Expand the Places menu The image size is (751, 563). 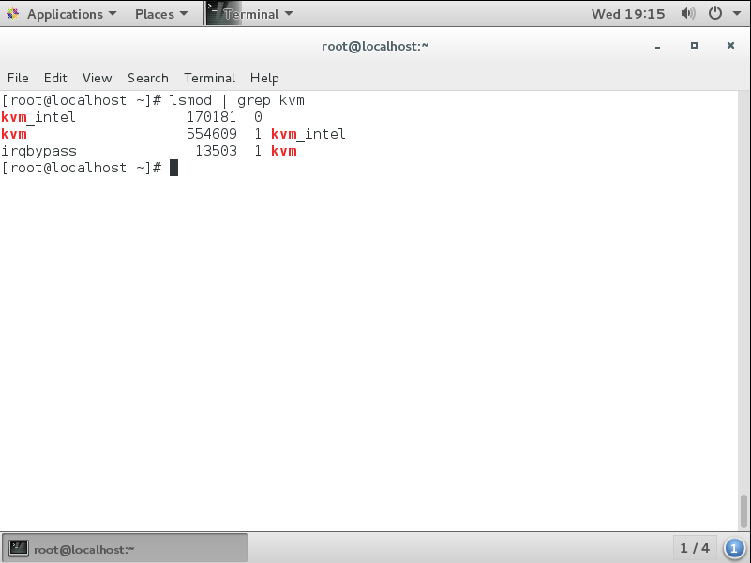click(x=160, y=14)
